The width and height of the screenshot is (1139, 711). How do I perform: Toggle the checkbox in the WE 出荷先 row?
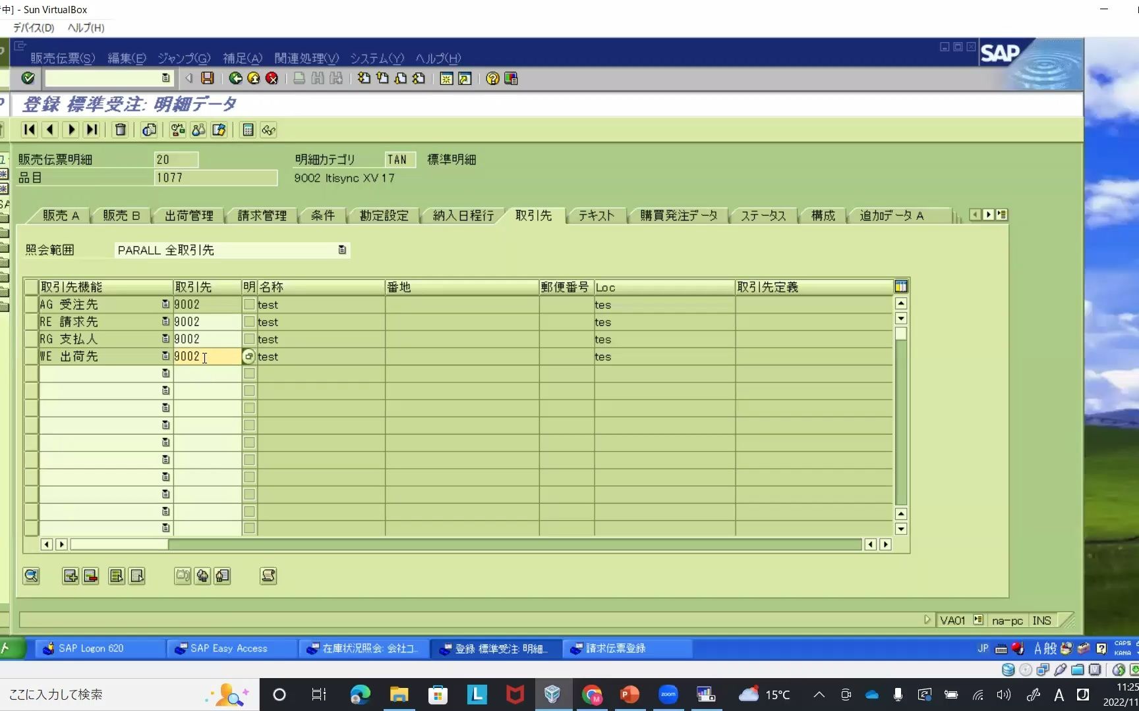pos(248,356)
